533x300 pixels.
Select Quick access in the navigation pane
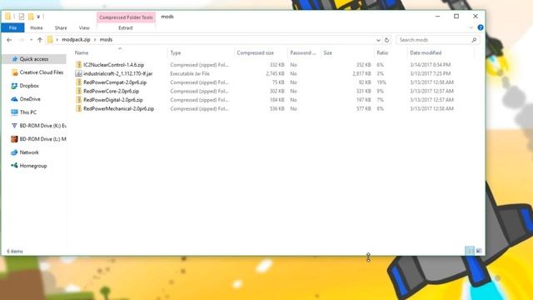tap(34, 59)
